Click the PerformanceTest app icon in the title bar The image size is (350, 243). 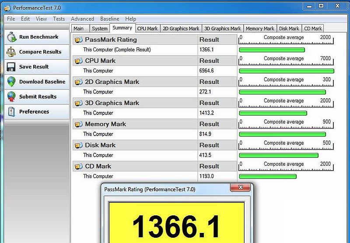(x=7, y=8)
